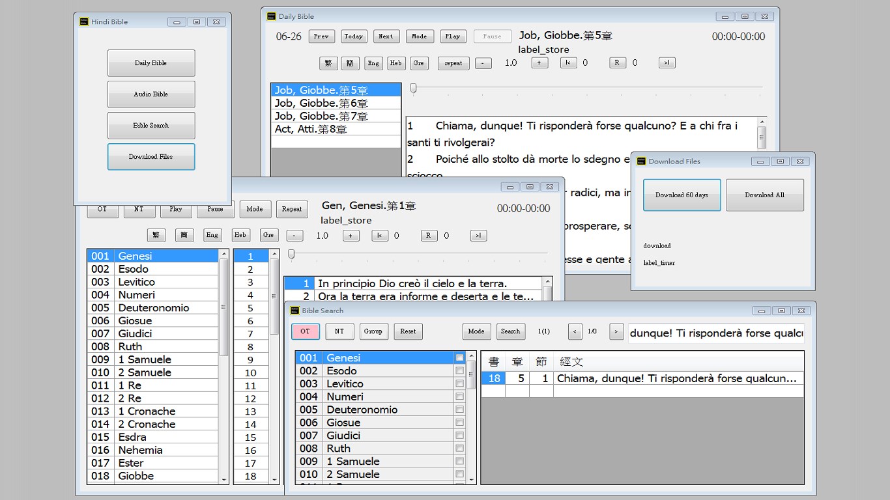Decrease playback speed with the minus button in Daily Bible
The width and height of the screenshot is (890, 500).
[483, 63]
